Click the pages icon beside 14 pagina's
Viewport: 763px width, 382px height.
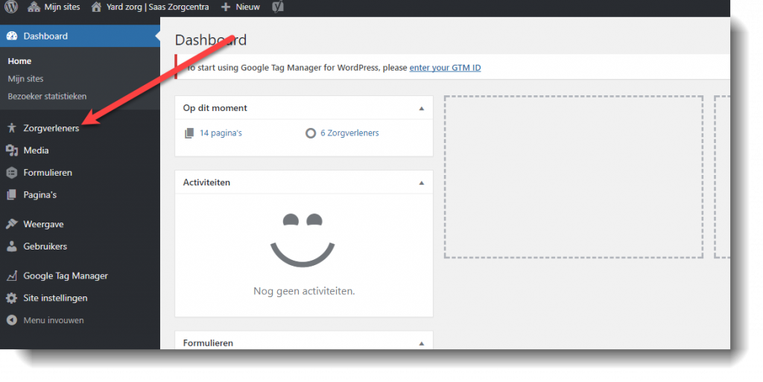pyautogui.click(x=189, y=133)
